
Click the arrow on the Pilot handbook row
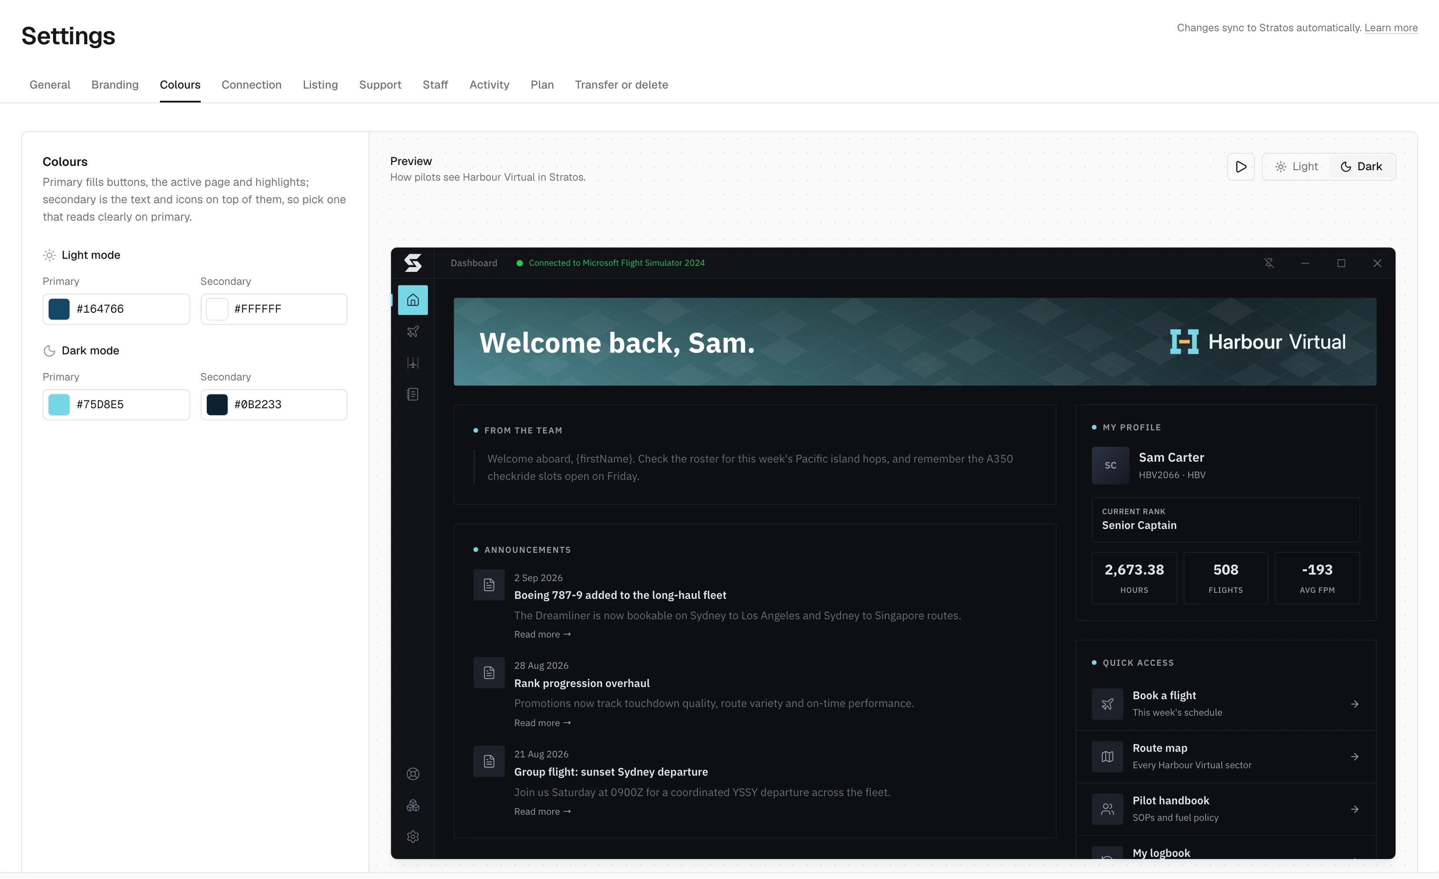(1354, 810)
